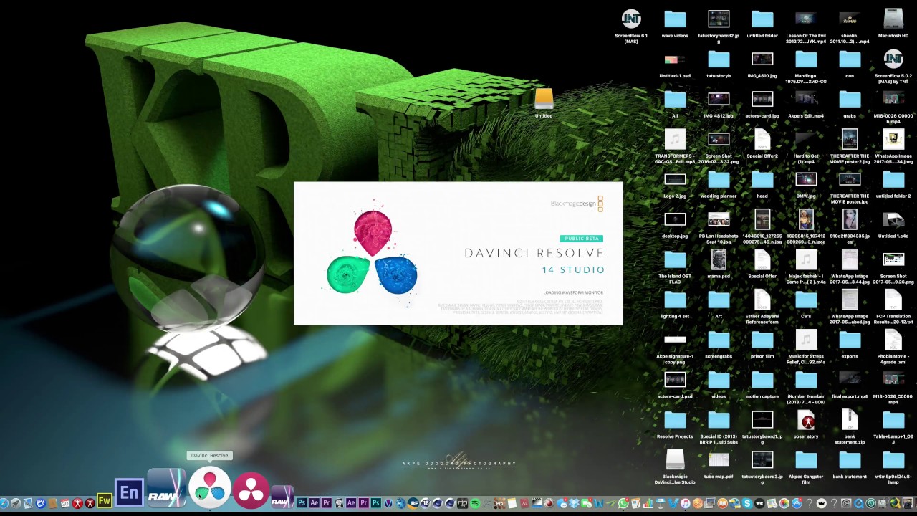This screenshot has width=917, height=516.
Task: Select the yellow Untitled drive on desktop
Action: click(544, 103)
